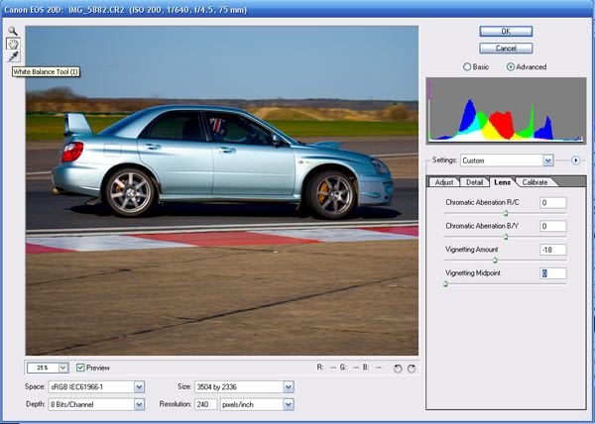Click the OK button
This screenshot has width=595, height=424.
(506, 32)
